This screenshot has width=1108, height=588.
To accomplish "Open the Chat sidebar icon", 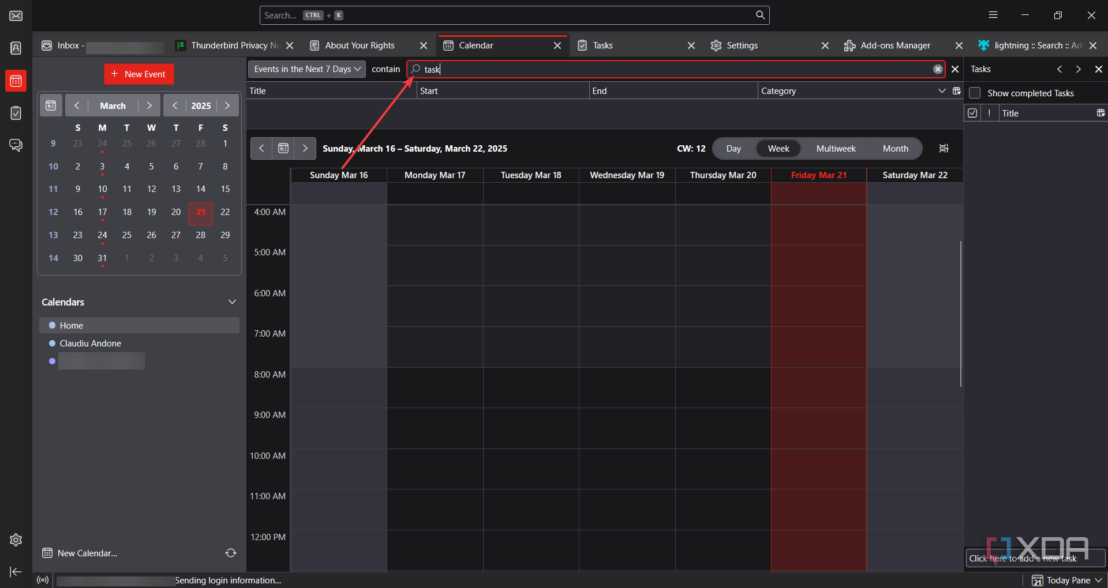I will (x=16, y=145).
